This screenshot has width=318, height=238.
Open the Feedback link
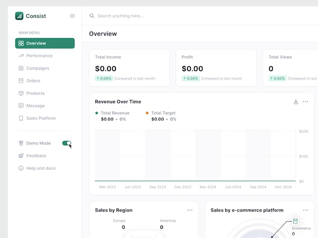pos(36,155)
